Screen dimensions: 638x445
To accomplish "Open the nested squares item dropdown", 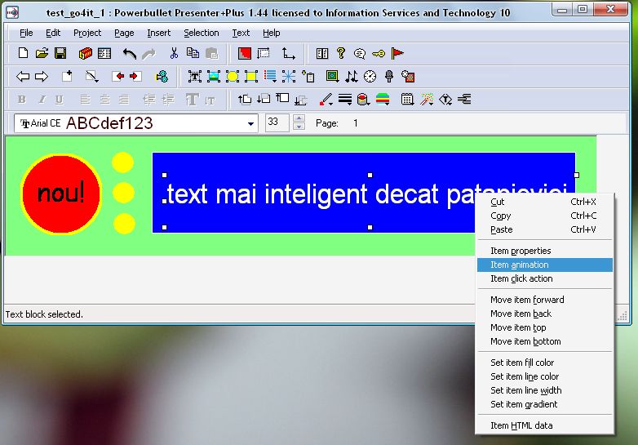I will [x=332, y=76].
